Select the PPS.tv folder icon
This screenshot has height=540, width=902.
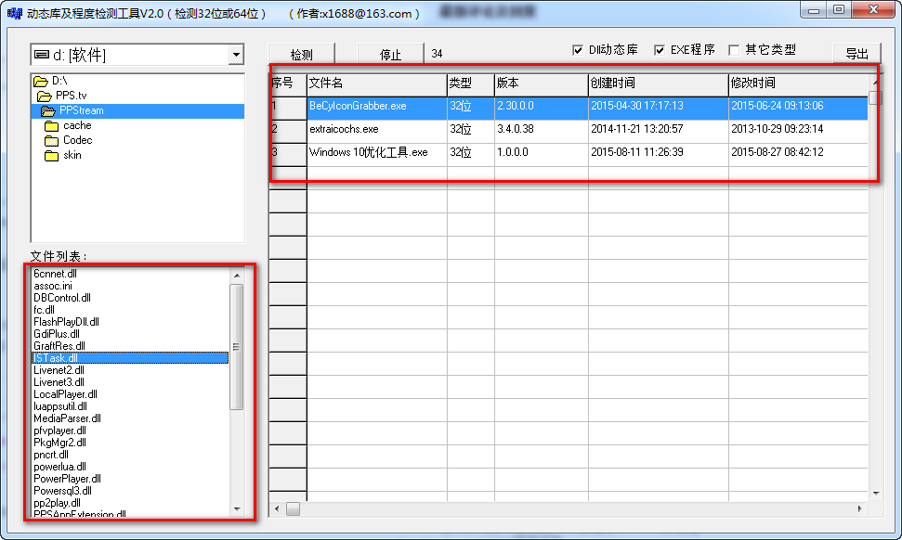44,96
